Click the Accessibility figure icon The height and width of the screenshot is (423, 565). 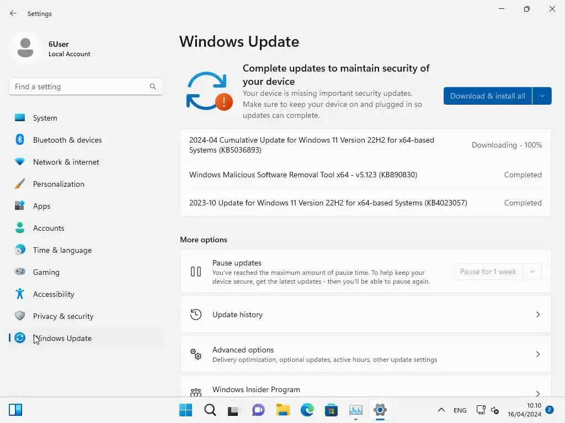(20, 294)
